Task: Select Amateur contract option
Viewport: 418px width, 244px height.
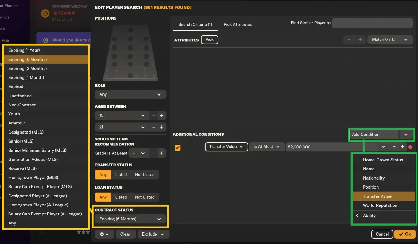Action: 46,123
